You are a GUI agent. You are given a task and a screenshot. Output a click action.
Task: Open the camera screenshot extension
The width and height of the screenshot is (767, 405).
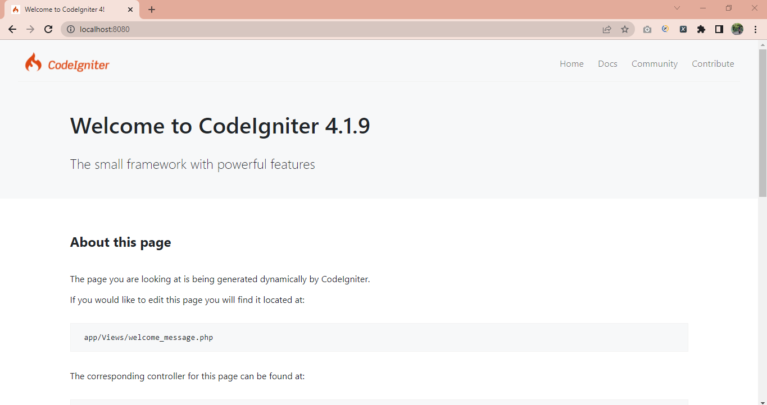pyautogui.click(x=647, y=29)
